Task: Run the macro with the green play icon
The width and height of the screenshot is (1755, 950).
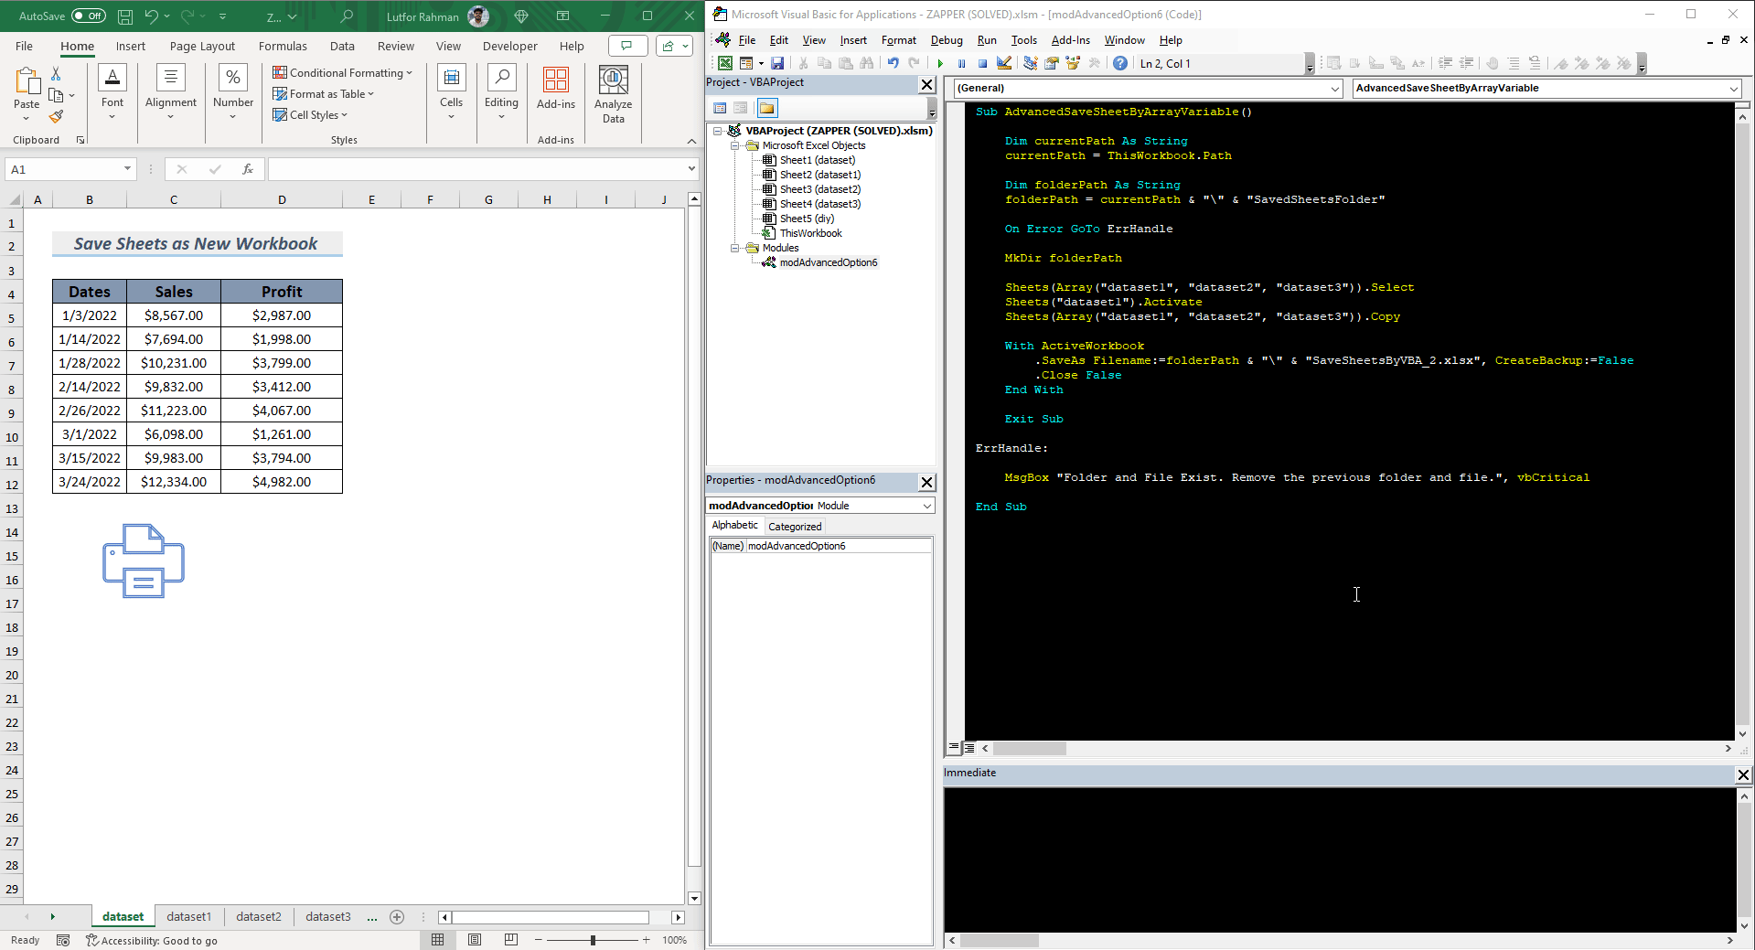Action: [940, 63]
